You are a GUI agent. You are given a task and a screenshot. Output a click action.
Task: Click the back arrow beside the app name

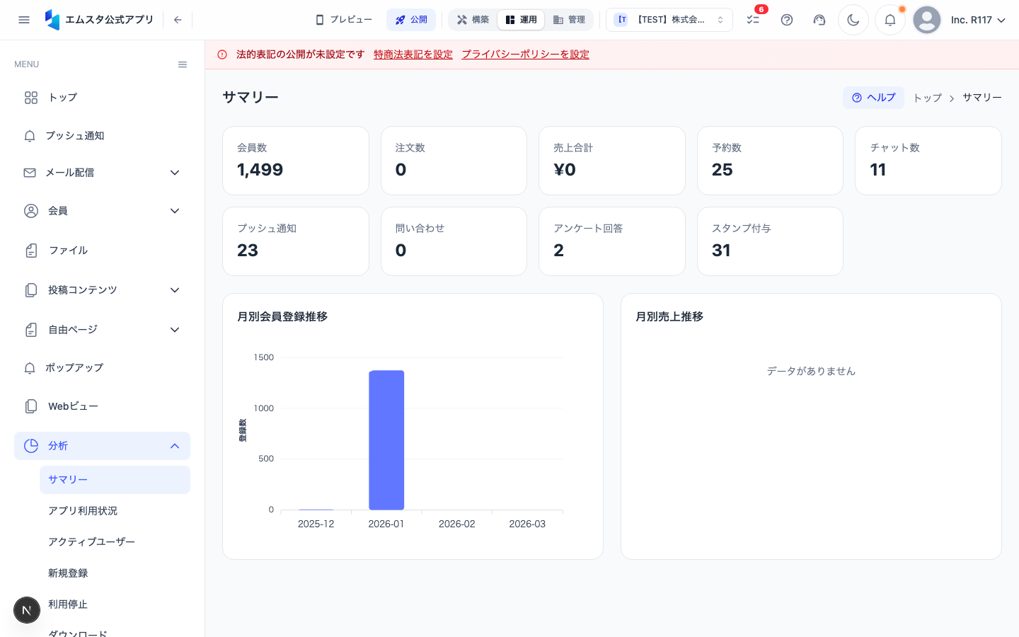pyautogui.click(x=178, y=20)
